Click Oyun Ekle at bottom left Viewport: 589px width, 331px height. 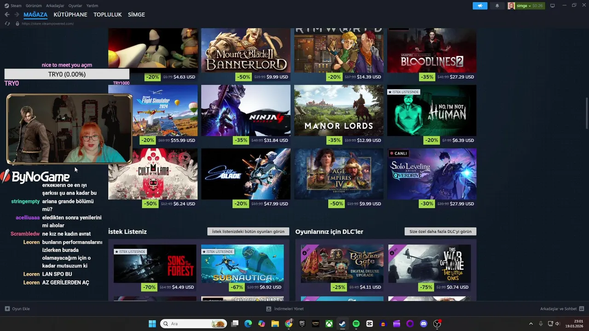[x=21, y=308]
